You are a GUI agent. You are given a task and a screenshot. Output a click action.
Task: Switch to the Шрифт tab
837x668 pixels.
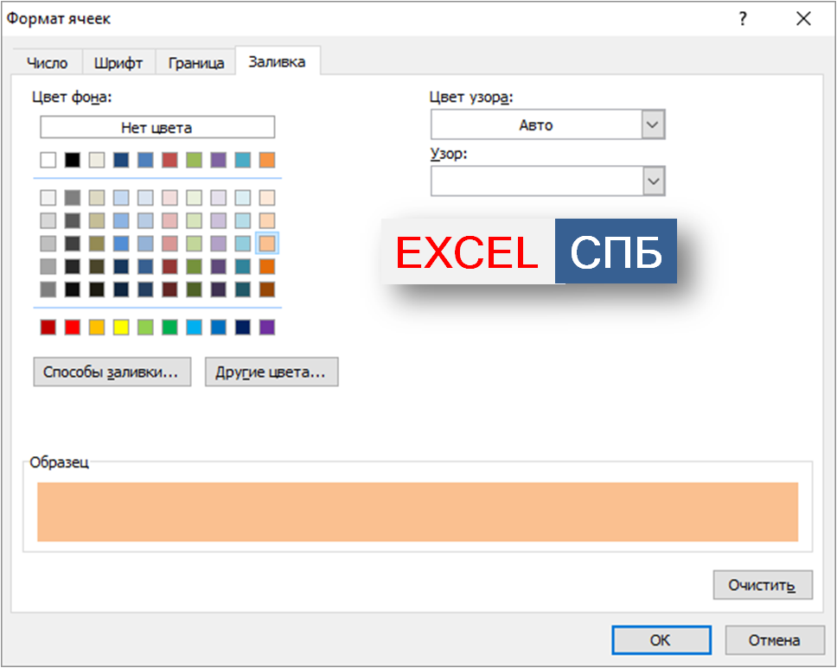118,63
